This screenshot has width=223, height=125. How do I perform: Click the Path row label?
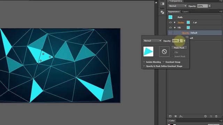point(180,17)
